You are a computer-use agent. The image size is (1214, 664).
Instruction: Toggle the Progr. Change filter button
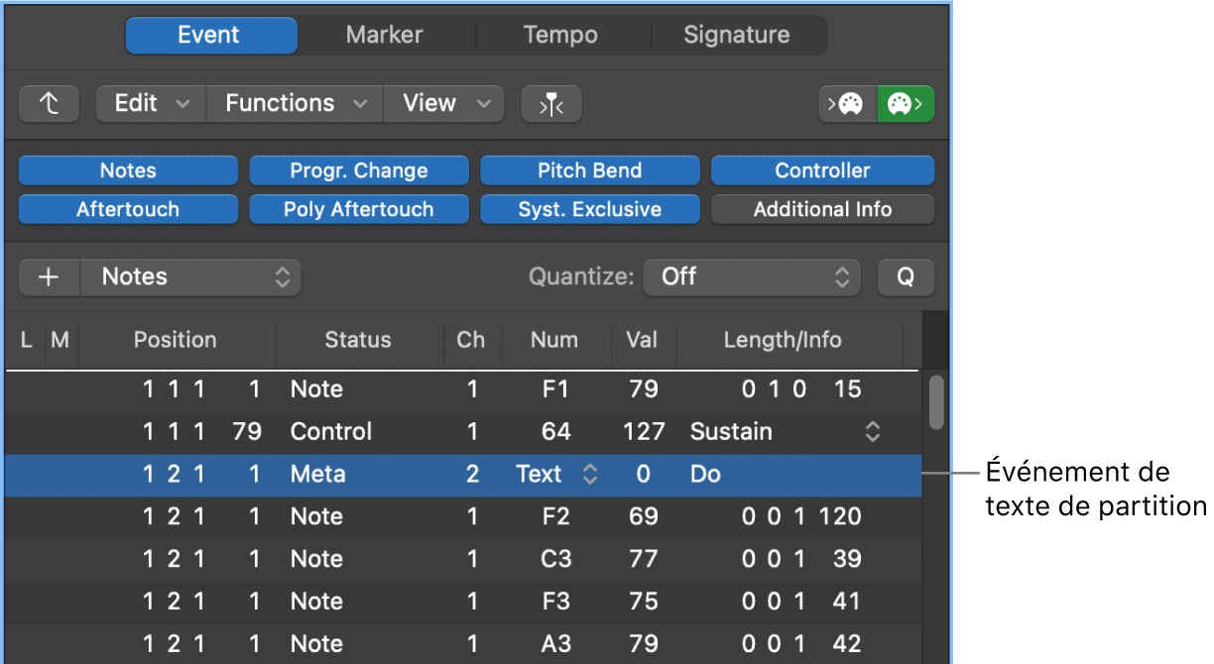pos(359,170)
